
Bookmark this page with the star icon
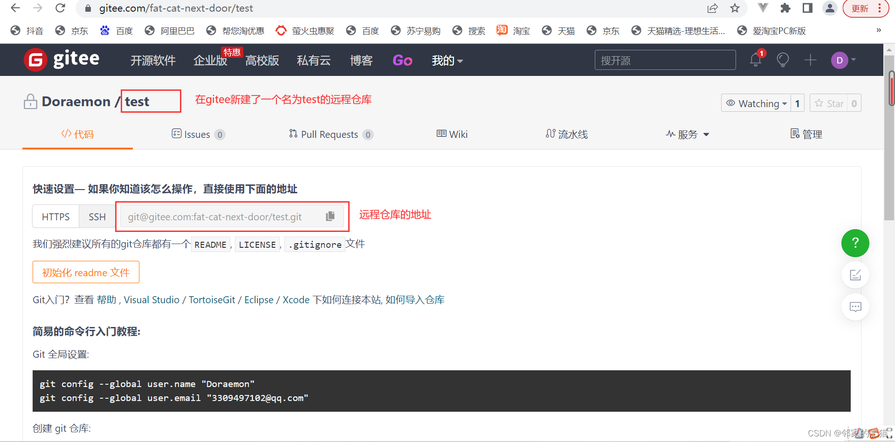pos(735,8)
